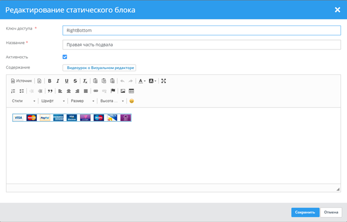The width and height of the screenshot is (347, 222).
Task: Click the Undo arrow
Action: pyautogui.click(x=122, y=81)
